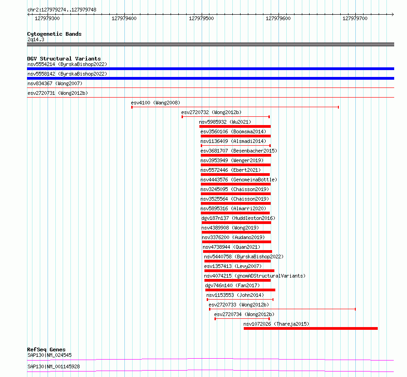Select the esv4100 (Wang2008) variant label
The width and height of the screenshot is (407, 377).
(155, 103)
